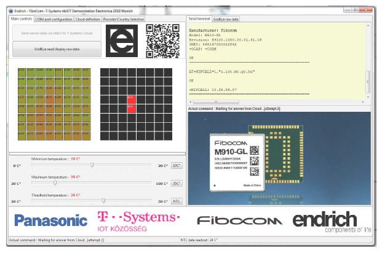
Task: Click the Endrich 'e' logo image
Action: click(x=122, y=41)
